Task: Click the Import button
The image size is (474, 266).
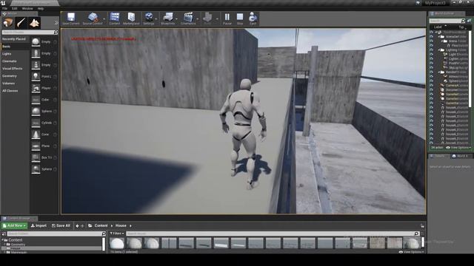Action: coord(39,225)
